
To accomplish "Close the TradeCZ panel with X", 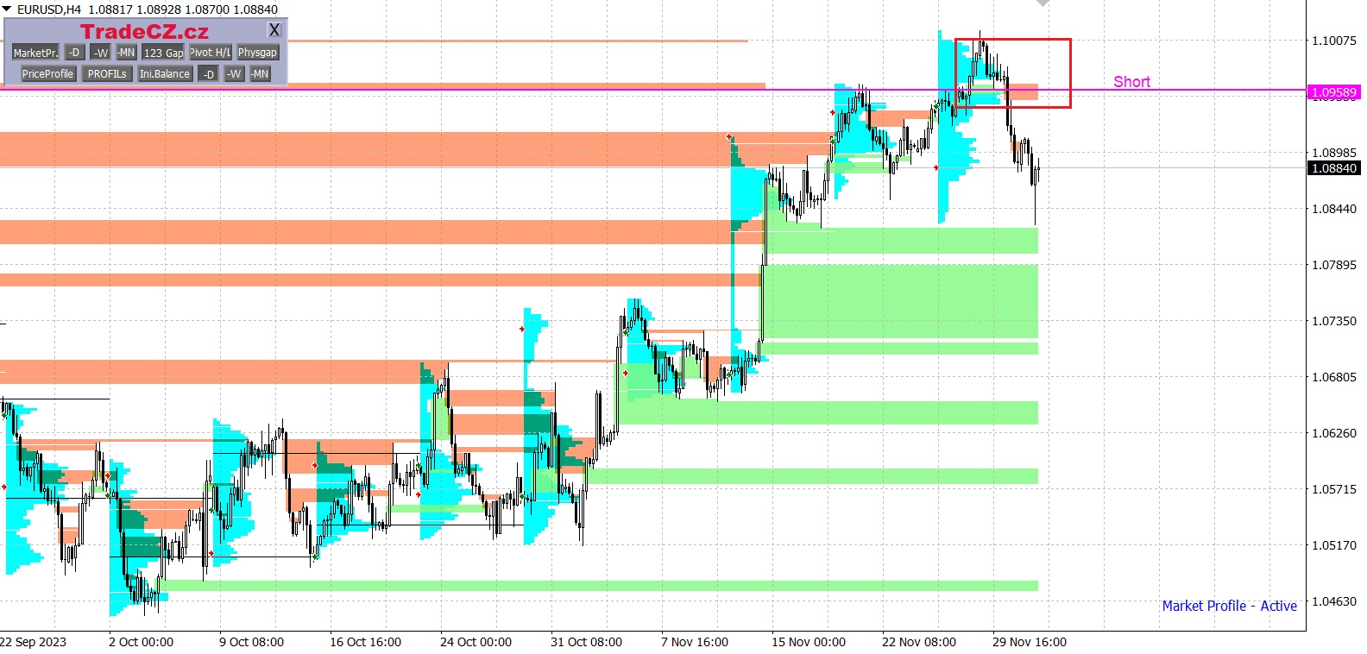I will [x=274, y=30].
